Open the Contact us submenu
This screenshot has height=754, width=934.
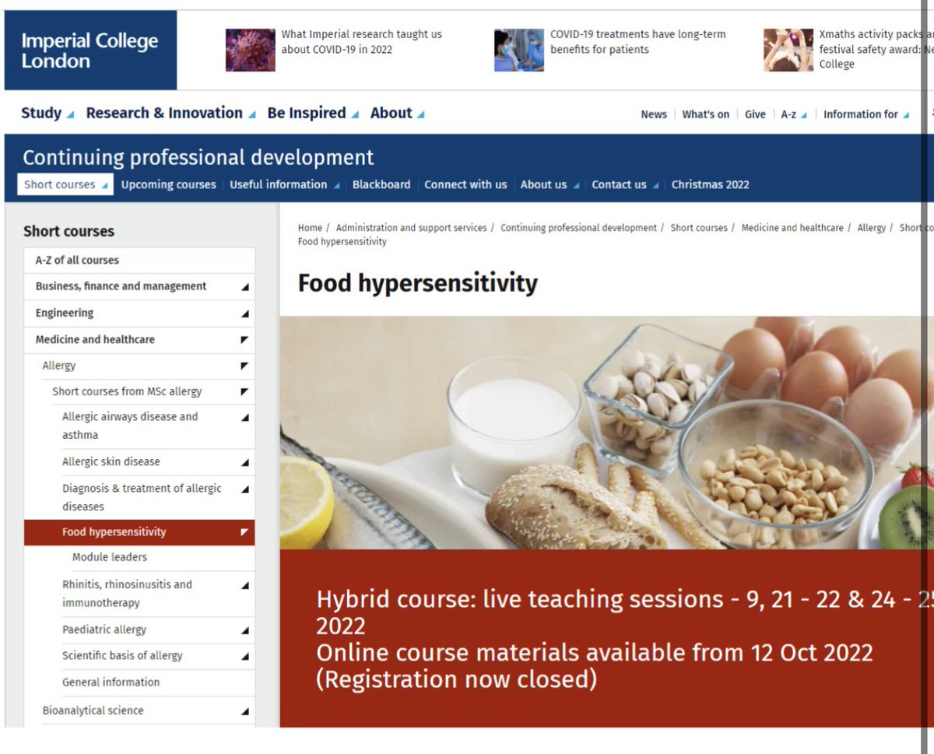(625, 184)
